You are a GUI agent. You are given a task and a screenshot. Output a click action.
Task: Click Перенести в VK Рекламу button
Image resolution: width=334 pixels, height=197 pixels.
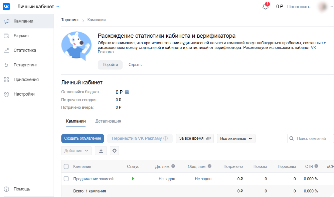140,138
